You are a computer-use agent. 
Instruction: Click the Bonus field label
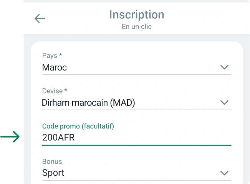(x=52, y=161)
